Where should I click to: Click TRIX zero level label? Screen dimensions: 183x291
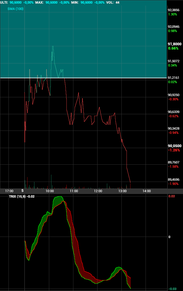pyautogui.click(x=169, y=237)
